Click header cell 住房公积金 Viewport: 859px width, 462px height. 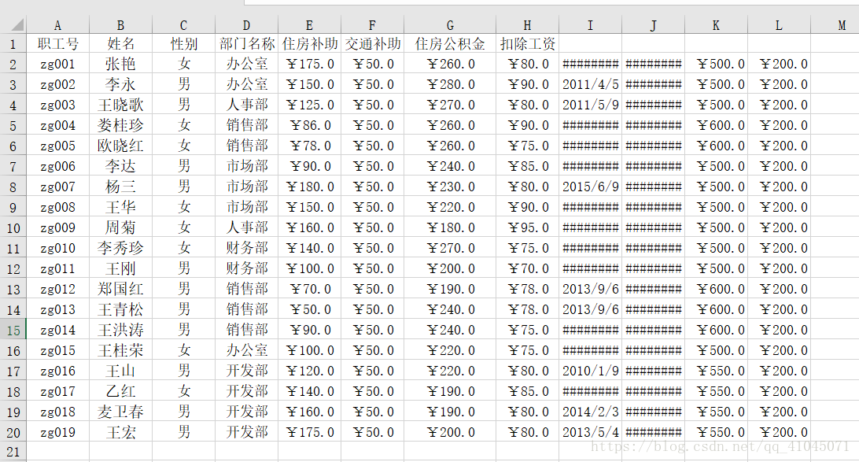pyautogui.click(x=450, y=44)
